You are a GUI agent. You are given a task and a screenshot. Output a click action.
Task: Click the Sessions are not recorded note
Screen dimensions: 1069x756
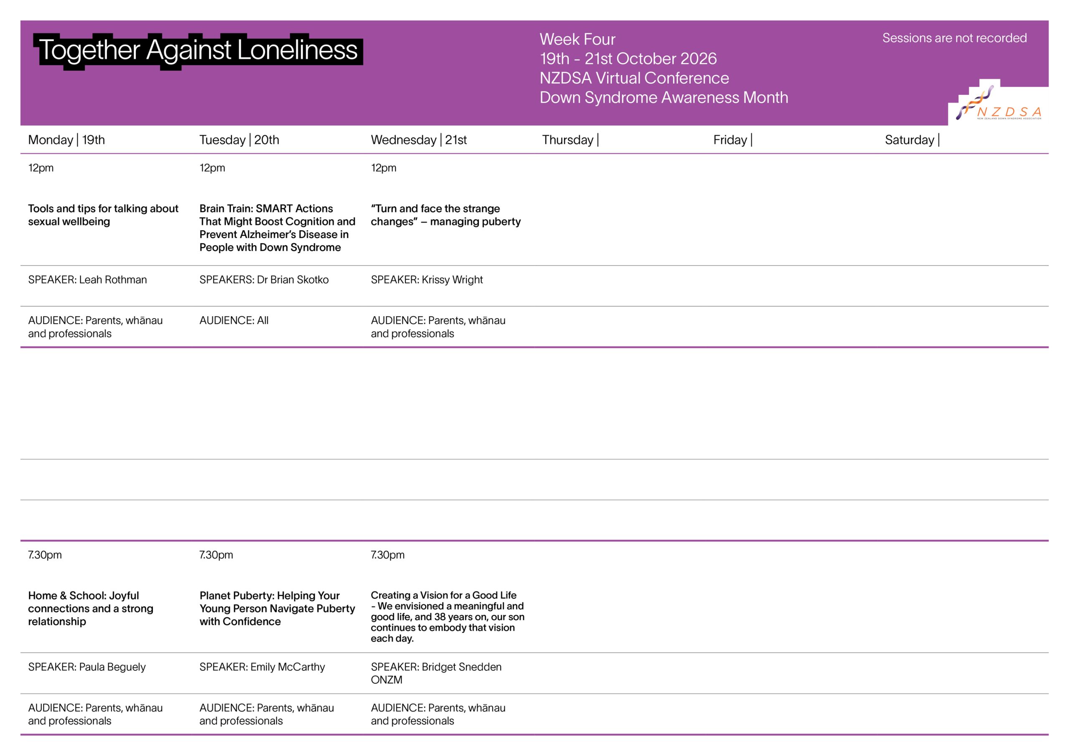(x=955, y=38)
